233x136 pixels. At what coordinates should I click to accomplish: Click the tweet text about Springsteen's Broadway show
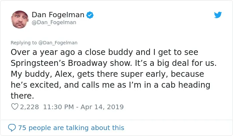coord(114,74)
